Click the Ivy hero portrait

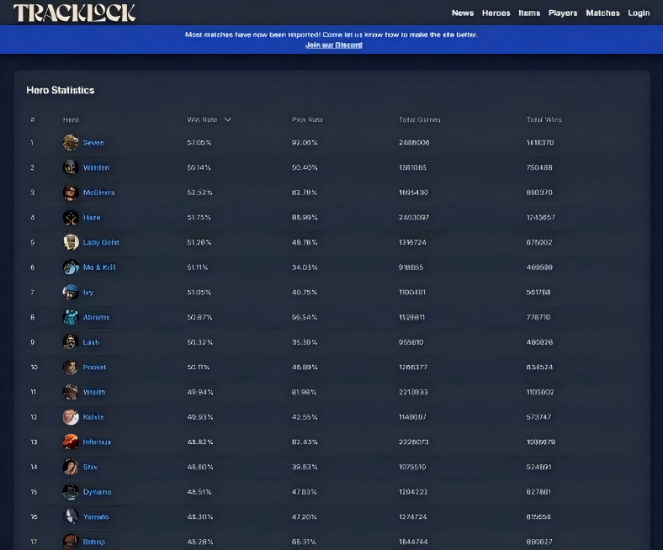pos(71,292)
